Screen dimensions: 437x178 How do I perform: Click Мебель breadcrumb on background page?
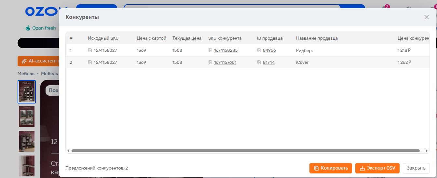click(x=26, y=74)
